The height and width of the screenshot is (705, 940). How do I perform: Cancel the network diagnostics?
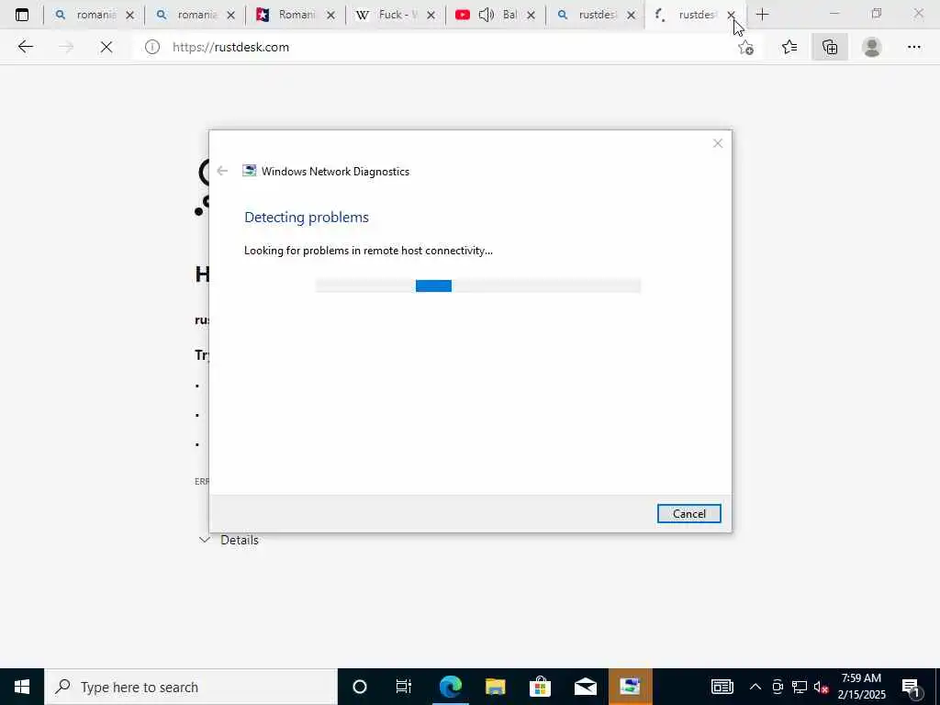click(x=688, y=514)
